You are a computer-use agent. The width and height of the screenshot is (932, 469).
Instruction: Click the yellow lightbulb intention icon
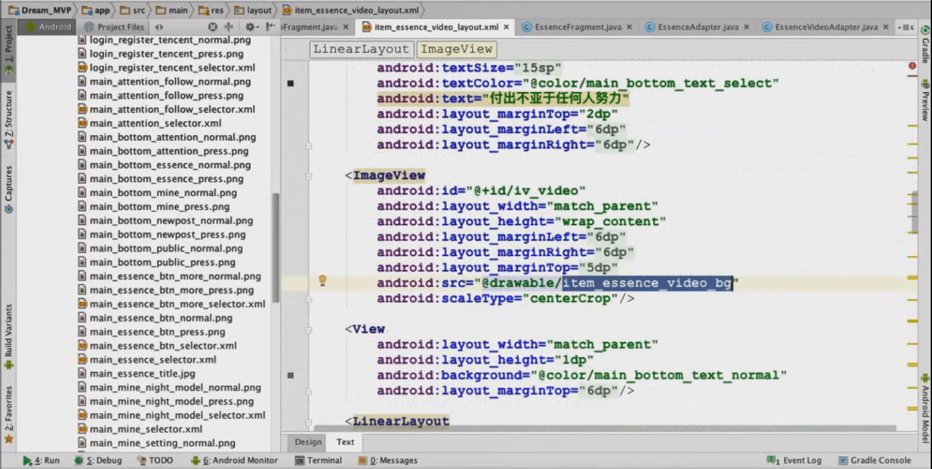(323, 280)
